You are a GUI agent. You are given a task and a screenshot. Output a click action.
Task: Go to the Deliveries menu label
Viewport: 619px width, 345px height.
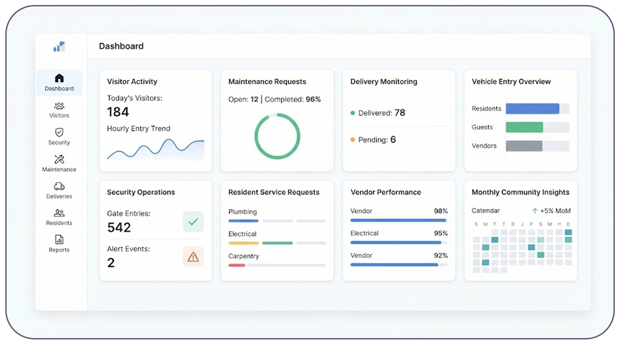pos(59,196)
